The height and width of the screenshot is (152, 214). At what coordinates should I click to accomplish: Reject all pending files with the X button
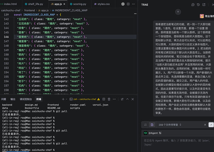(x=205, y=125)
